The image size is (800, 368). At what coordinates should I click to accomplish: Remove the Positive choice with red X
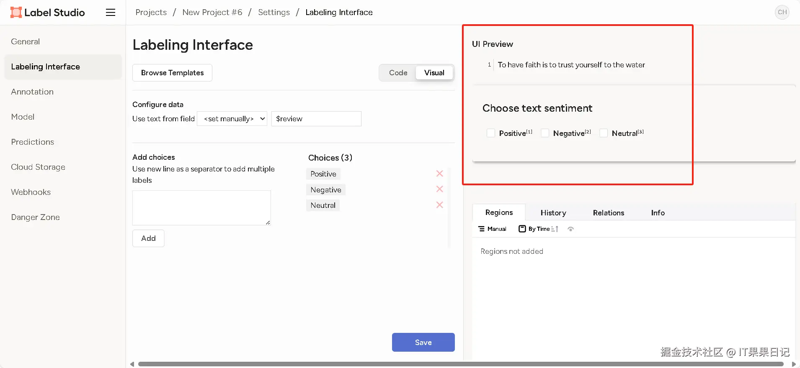439,174
